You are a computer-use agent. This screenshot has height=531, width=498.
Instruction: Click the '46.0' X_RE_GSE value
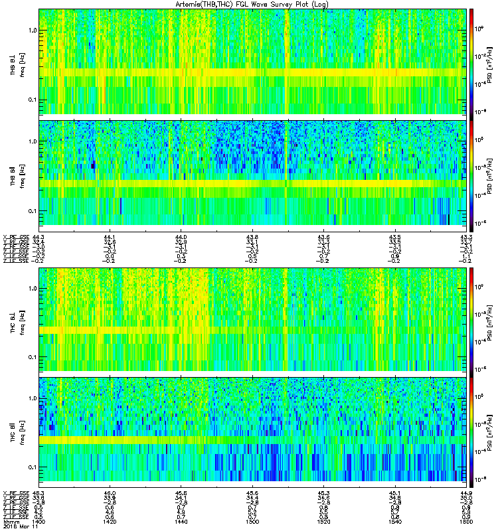point(110,493)
